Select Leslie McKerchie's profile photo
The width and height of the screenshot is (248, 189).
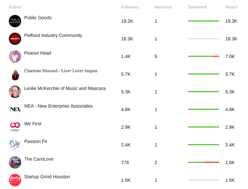point(15,92)
